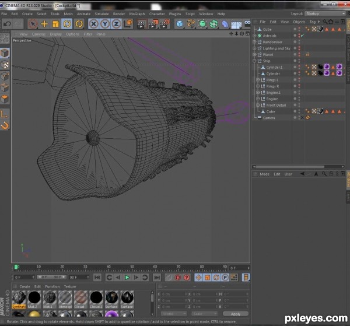Open the Function menu in Material Manager
Screen dimensions: 350x326
[52, 286]
